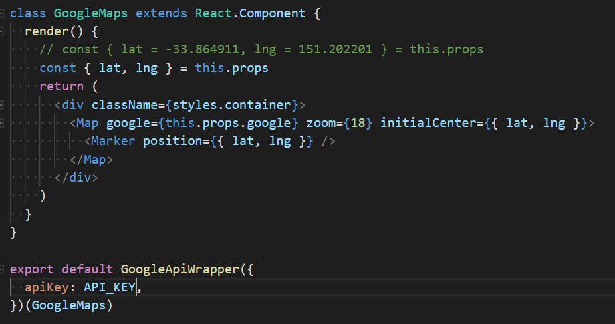Click the commented value 151.202201
The width and height of the screenshot is (615, 324).
(336, 49)
